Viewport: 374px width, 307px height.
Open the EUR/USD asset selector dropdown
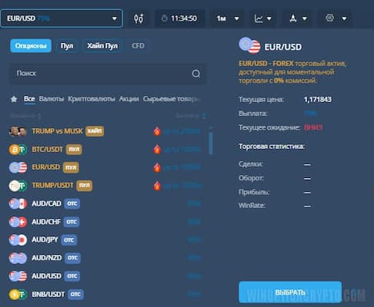(x=62, y=18)
